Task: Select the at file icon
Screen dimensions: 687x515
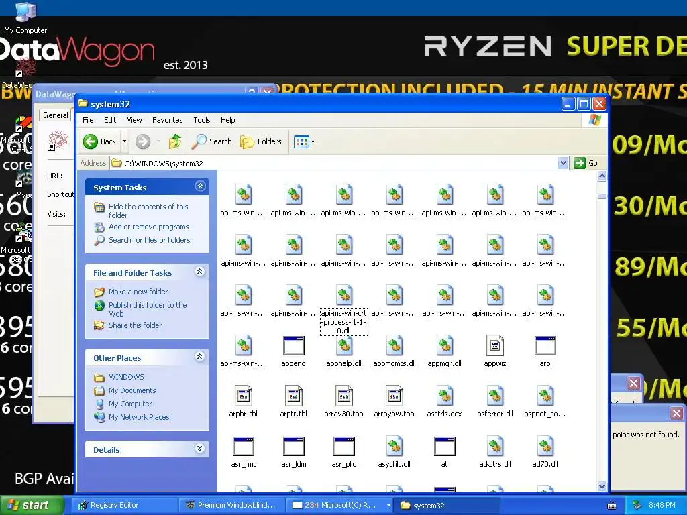Action: (445, 446)
